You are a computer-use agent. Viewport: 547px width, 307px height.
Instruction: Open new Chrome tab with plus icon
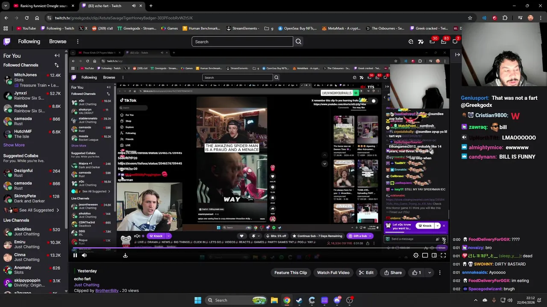click(151, 6)
